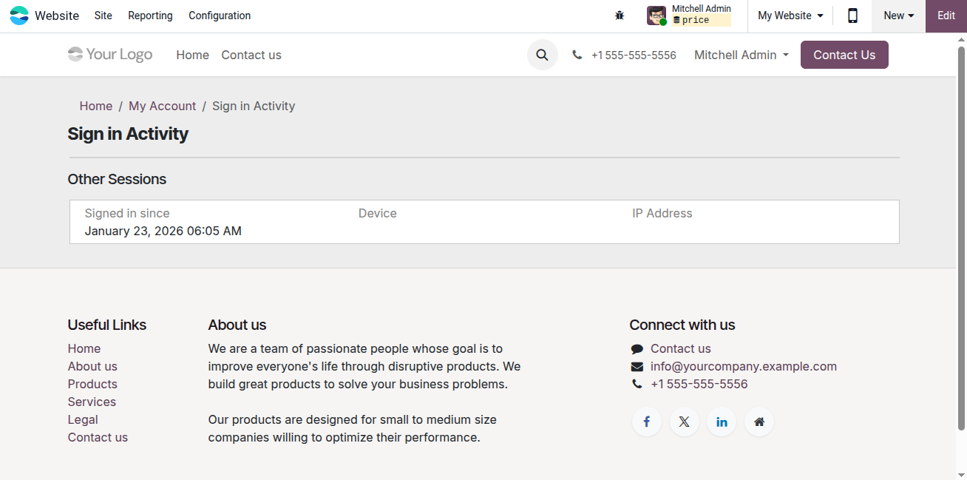Click info@yourcompany.example.com email link
The height and width of the screenshot is (480, 967).
[x=744, y=366]
